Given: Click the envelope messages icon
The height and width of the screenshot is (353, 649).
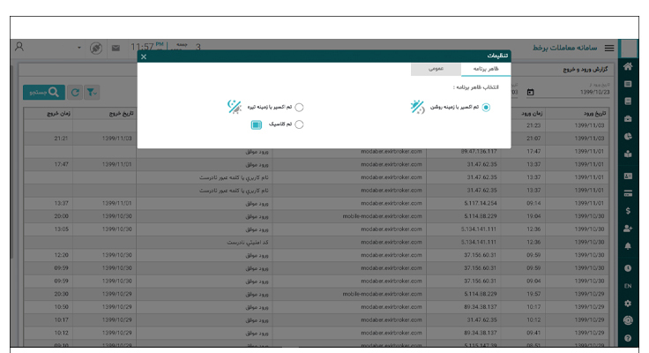Looking at the screenshot, I should (x=116, y=48).
